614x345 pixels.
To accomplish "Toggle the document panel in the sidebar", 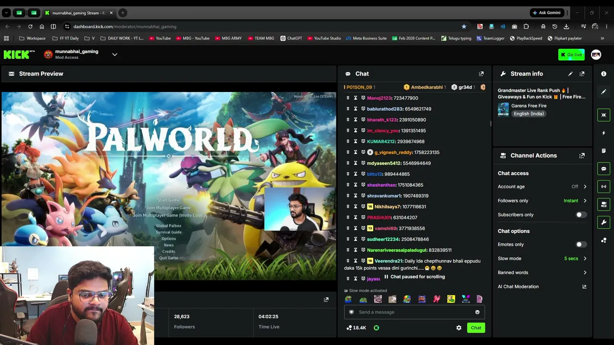I will point(603,151).
